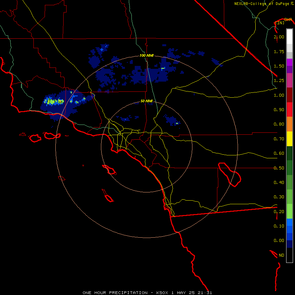
Task: Click the yellow-green heavy precipitation cell
Action: [54, 101]
